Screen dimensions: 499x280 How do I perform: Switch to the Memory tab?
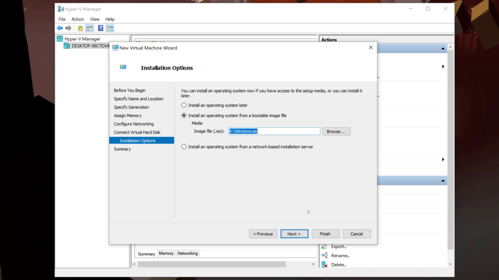click(166, 253)
